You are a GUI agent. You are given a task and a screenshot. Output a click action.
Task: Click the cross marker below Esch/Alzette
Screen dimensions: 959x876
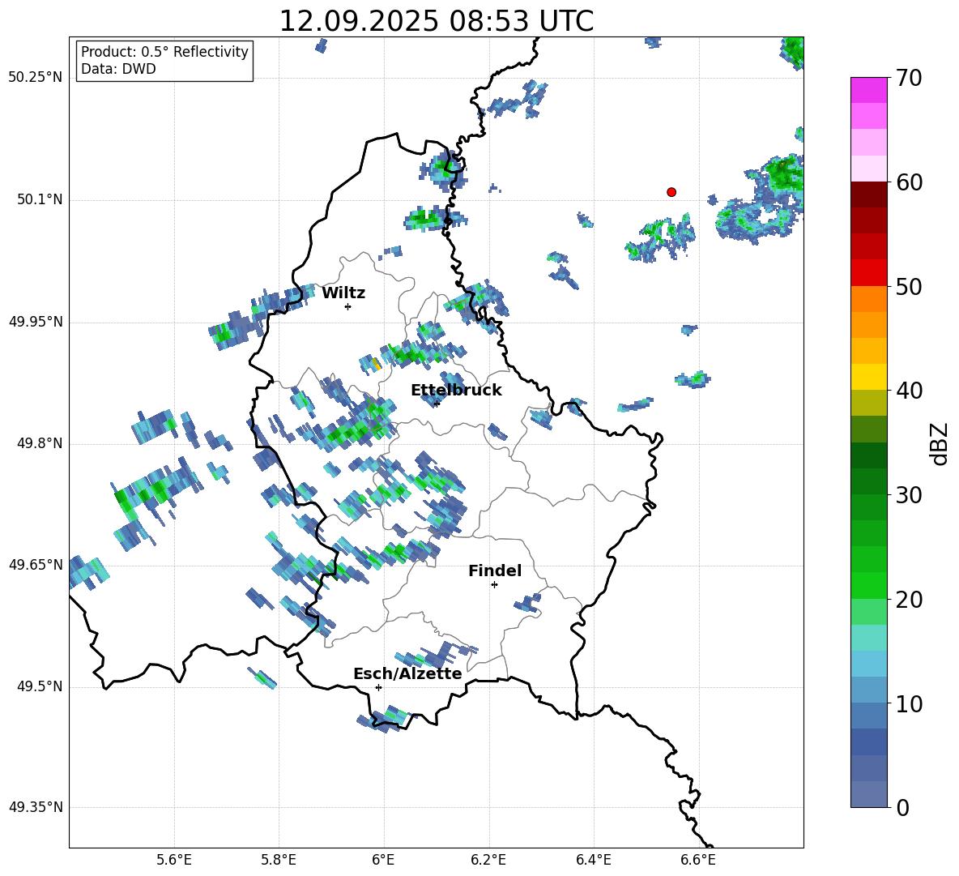[x=378, y=687]
